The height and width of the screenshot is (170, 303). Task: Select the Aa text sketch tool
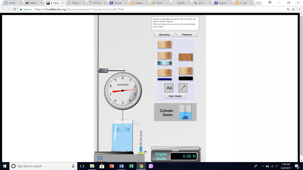[169, 88]
